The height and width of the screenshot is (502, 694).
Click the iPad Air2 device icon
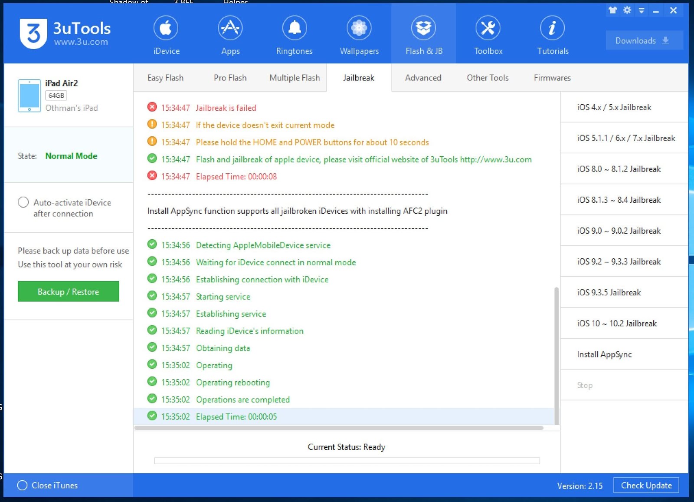29,96
